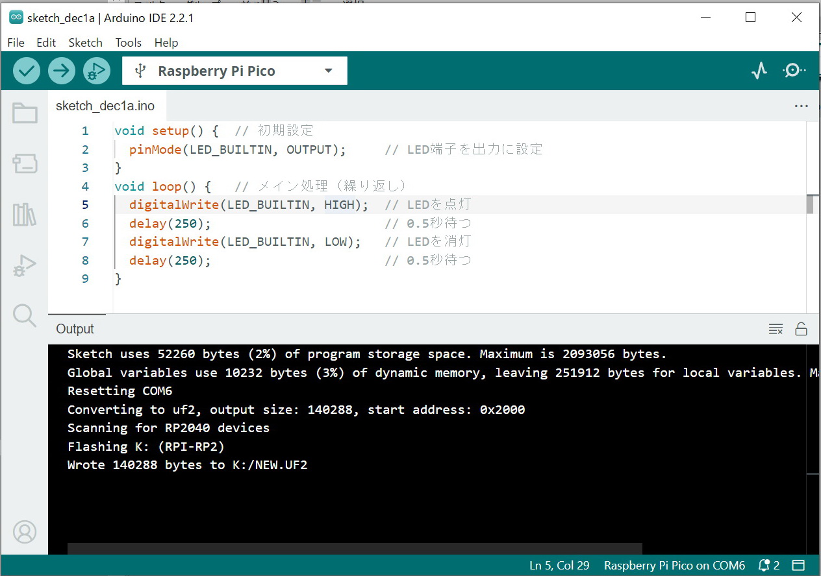Viewport: 821px width, 576px height.
Task: Click line number 5 in the gutter
Action: point(85,205)
